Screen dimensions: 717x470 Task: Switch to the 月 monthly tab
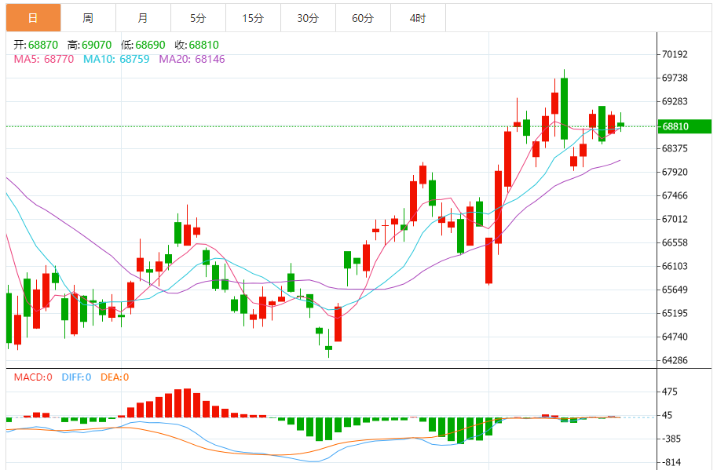143,18
